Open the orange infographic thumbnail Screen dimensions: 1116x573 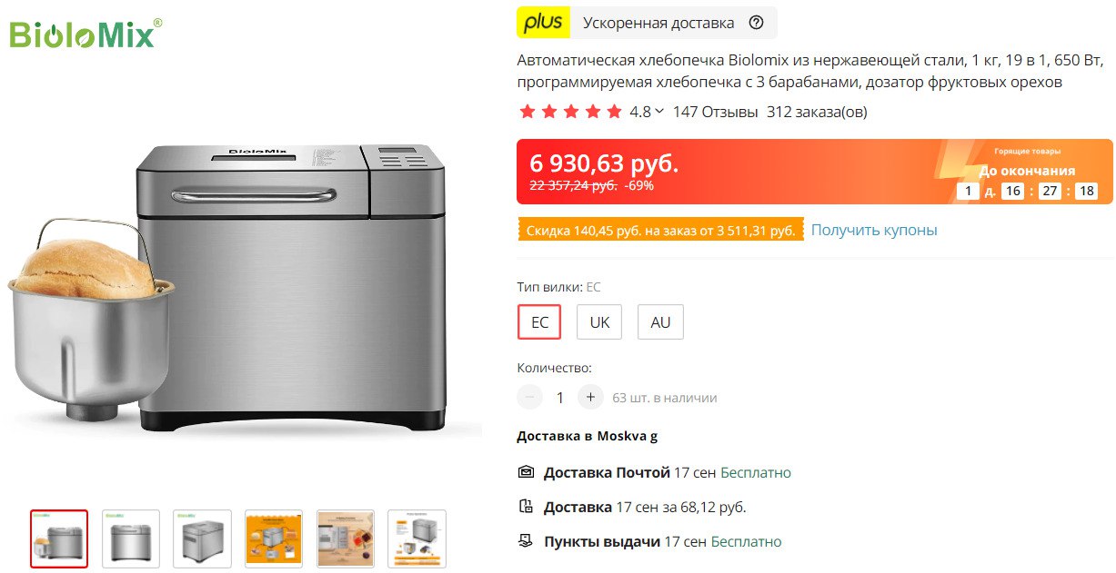point(274,539)
